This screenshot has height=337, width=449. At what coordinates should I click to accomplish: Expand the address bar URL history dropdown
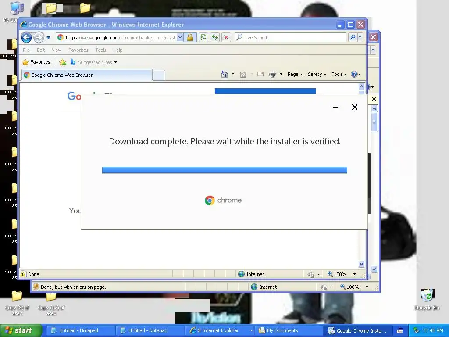coord(180,38)
